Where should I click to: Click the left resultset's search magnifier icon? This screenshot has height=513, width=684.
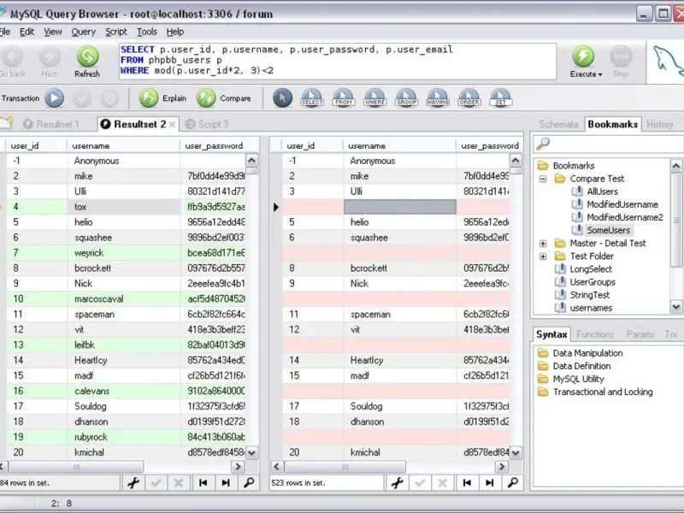click(x=249, y=483)
